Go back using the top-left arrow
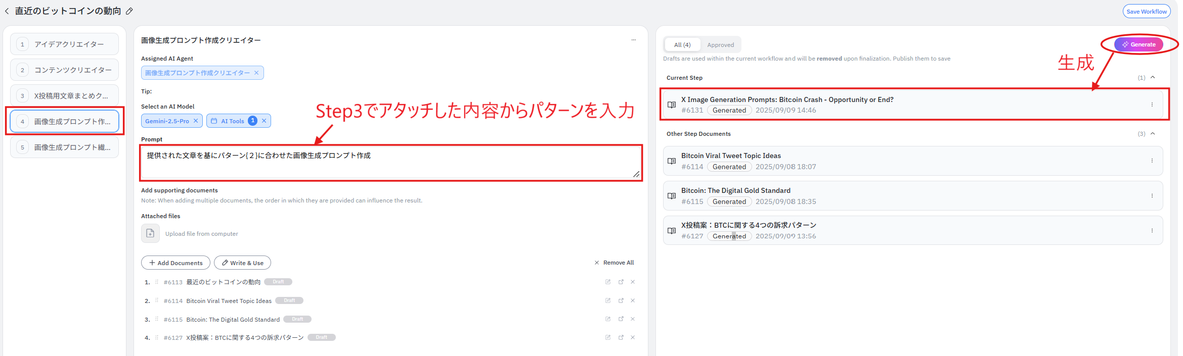Image resolution: width=1183 pixels, height=356 pixels. click(7, 11)
